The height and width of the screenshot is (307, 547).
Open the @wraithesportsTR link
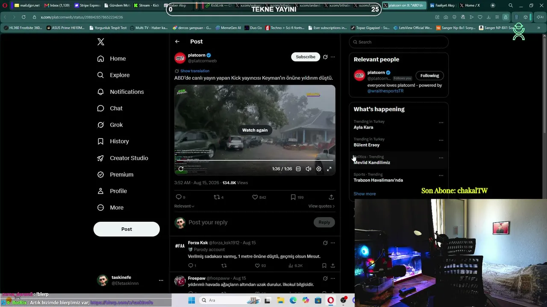click(385, 91)
